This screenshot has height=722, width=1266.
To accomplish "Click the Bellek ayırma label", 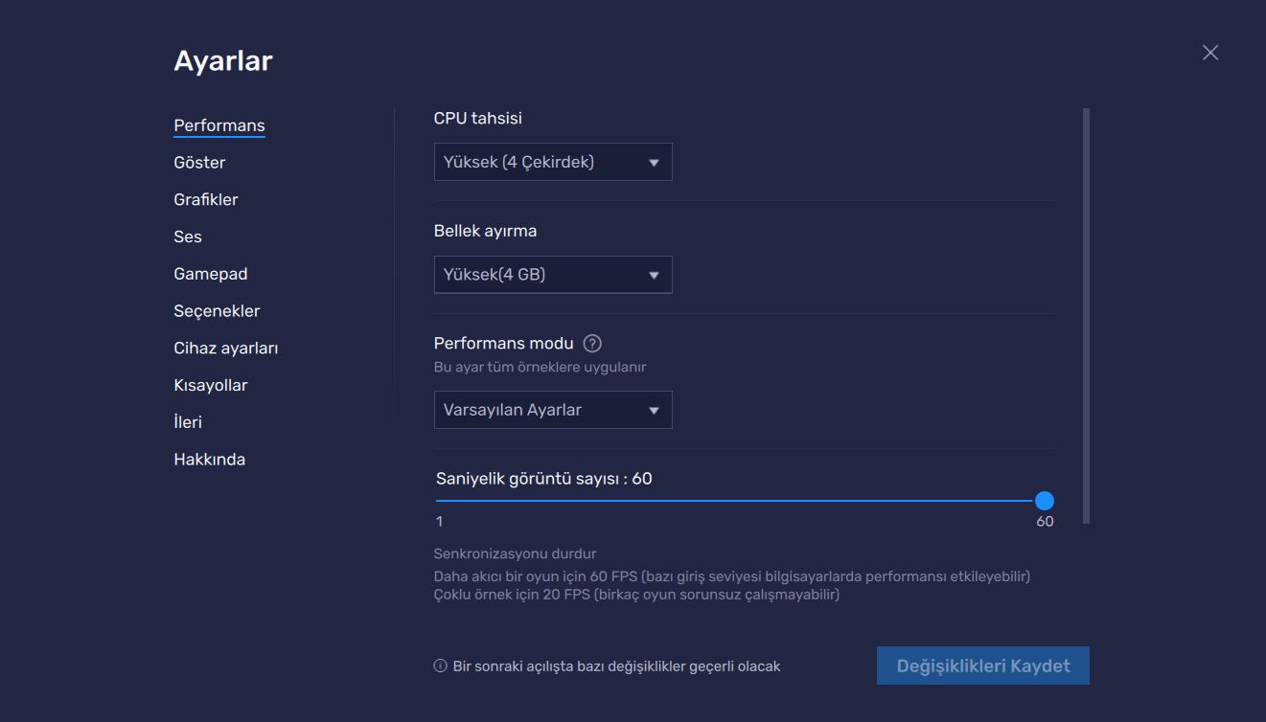I will pos(486,231).
